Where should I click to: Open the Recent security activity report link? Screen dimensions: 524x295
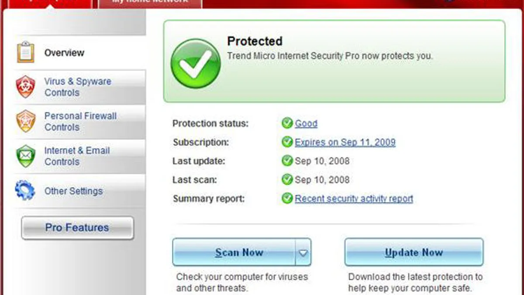(354, 199)
